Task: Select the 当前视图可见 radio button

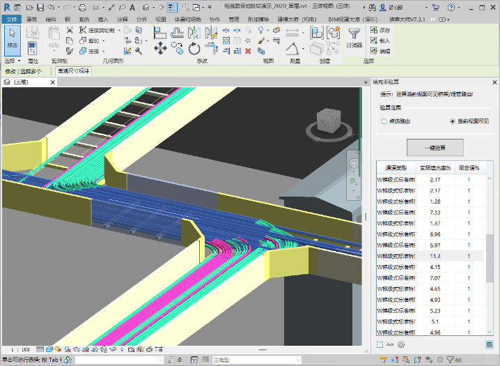Action: [x=453, y=121]
